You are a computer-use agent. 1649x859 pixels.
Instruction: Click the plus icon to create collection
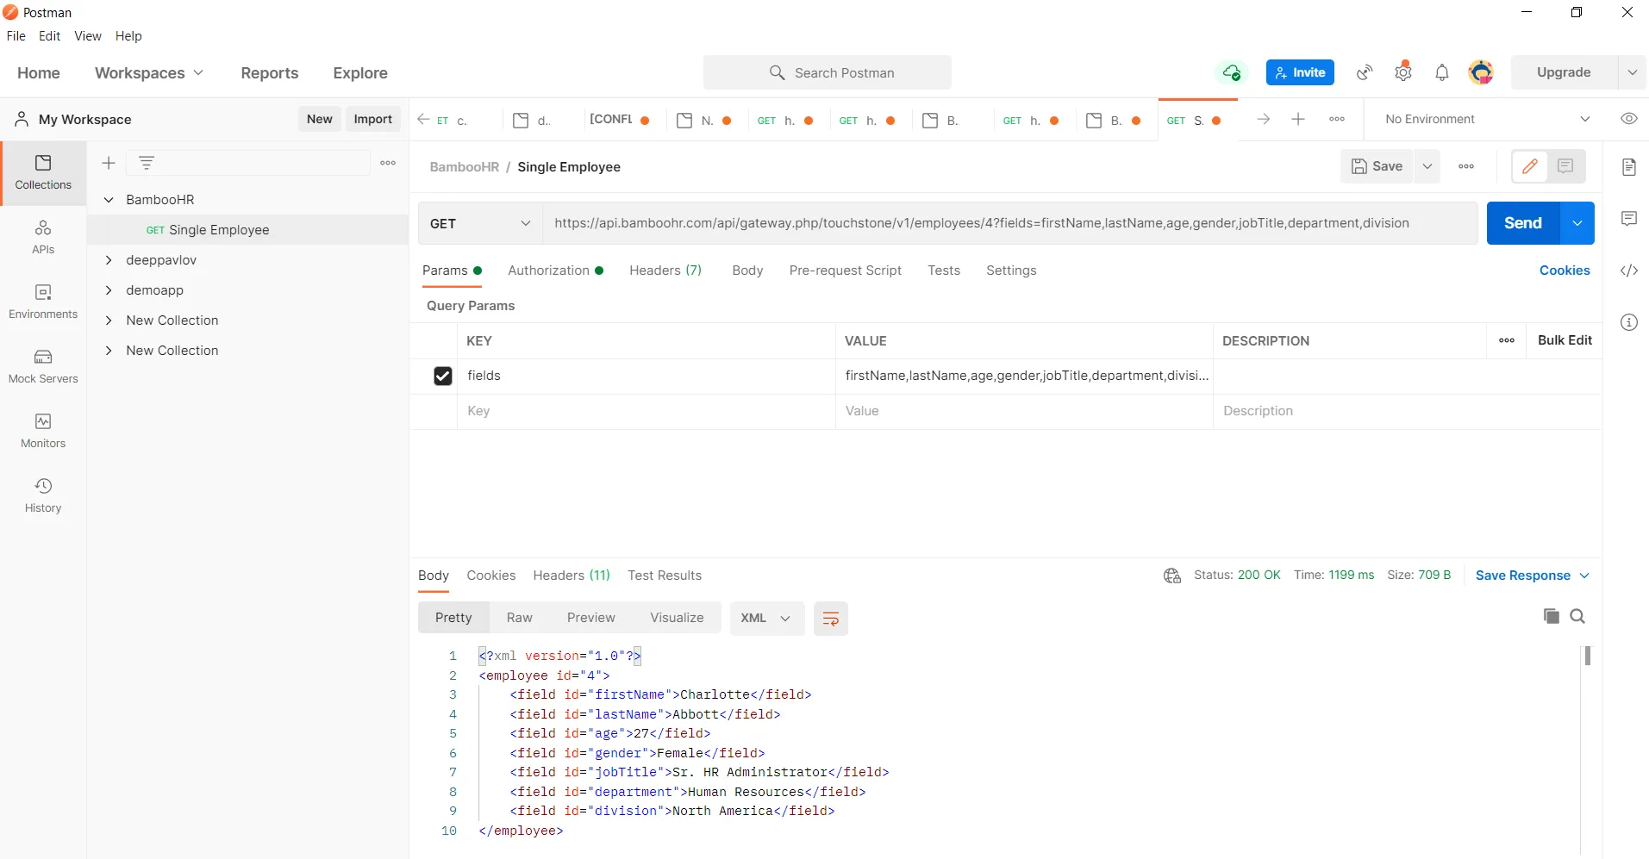point(109,163)
